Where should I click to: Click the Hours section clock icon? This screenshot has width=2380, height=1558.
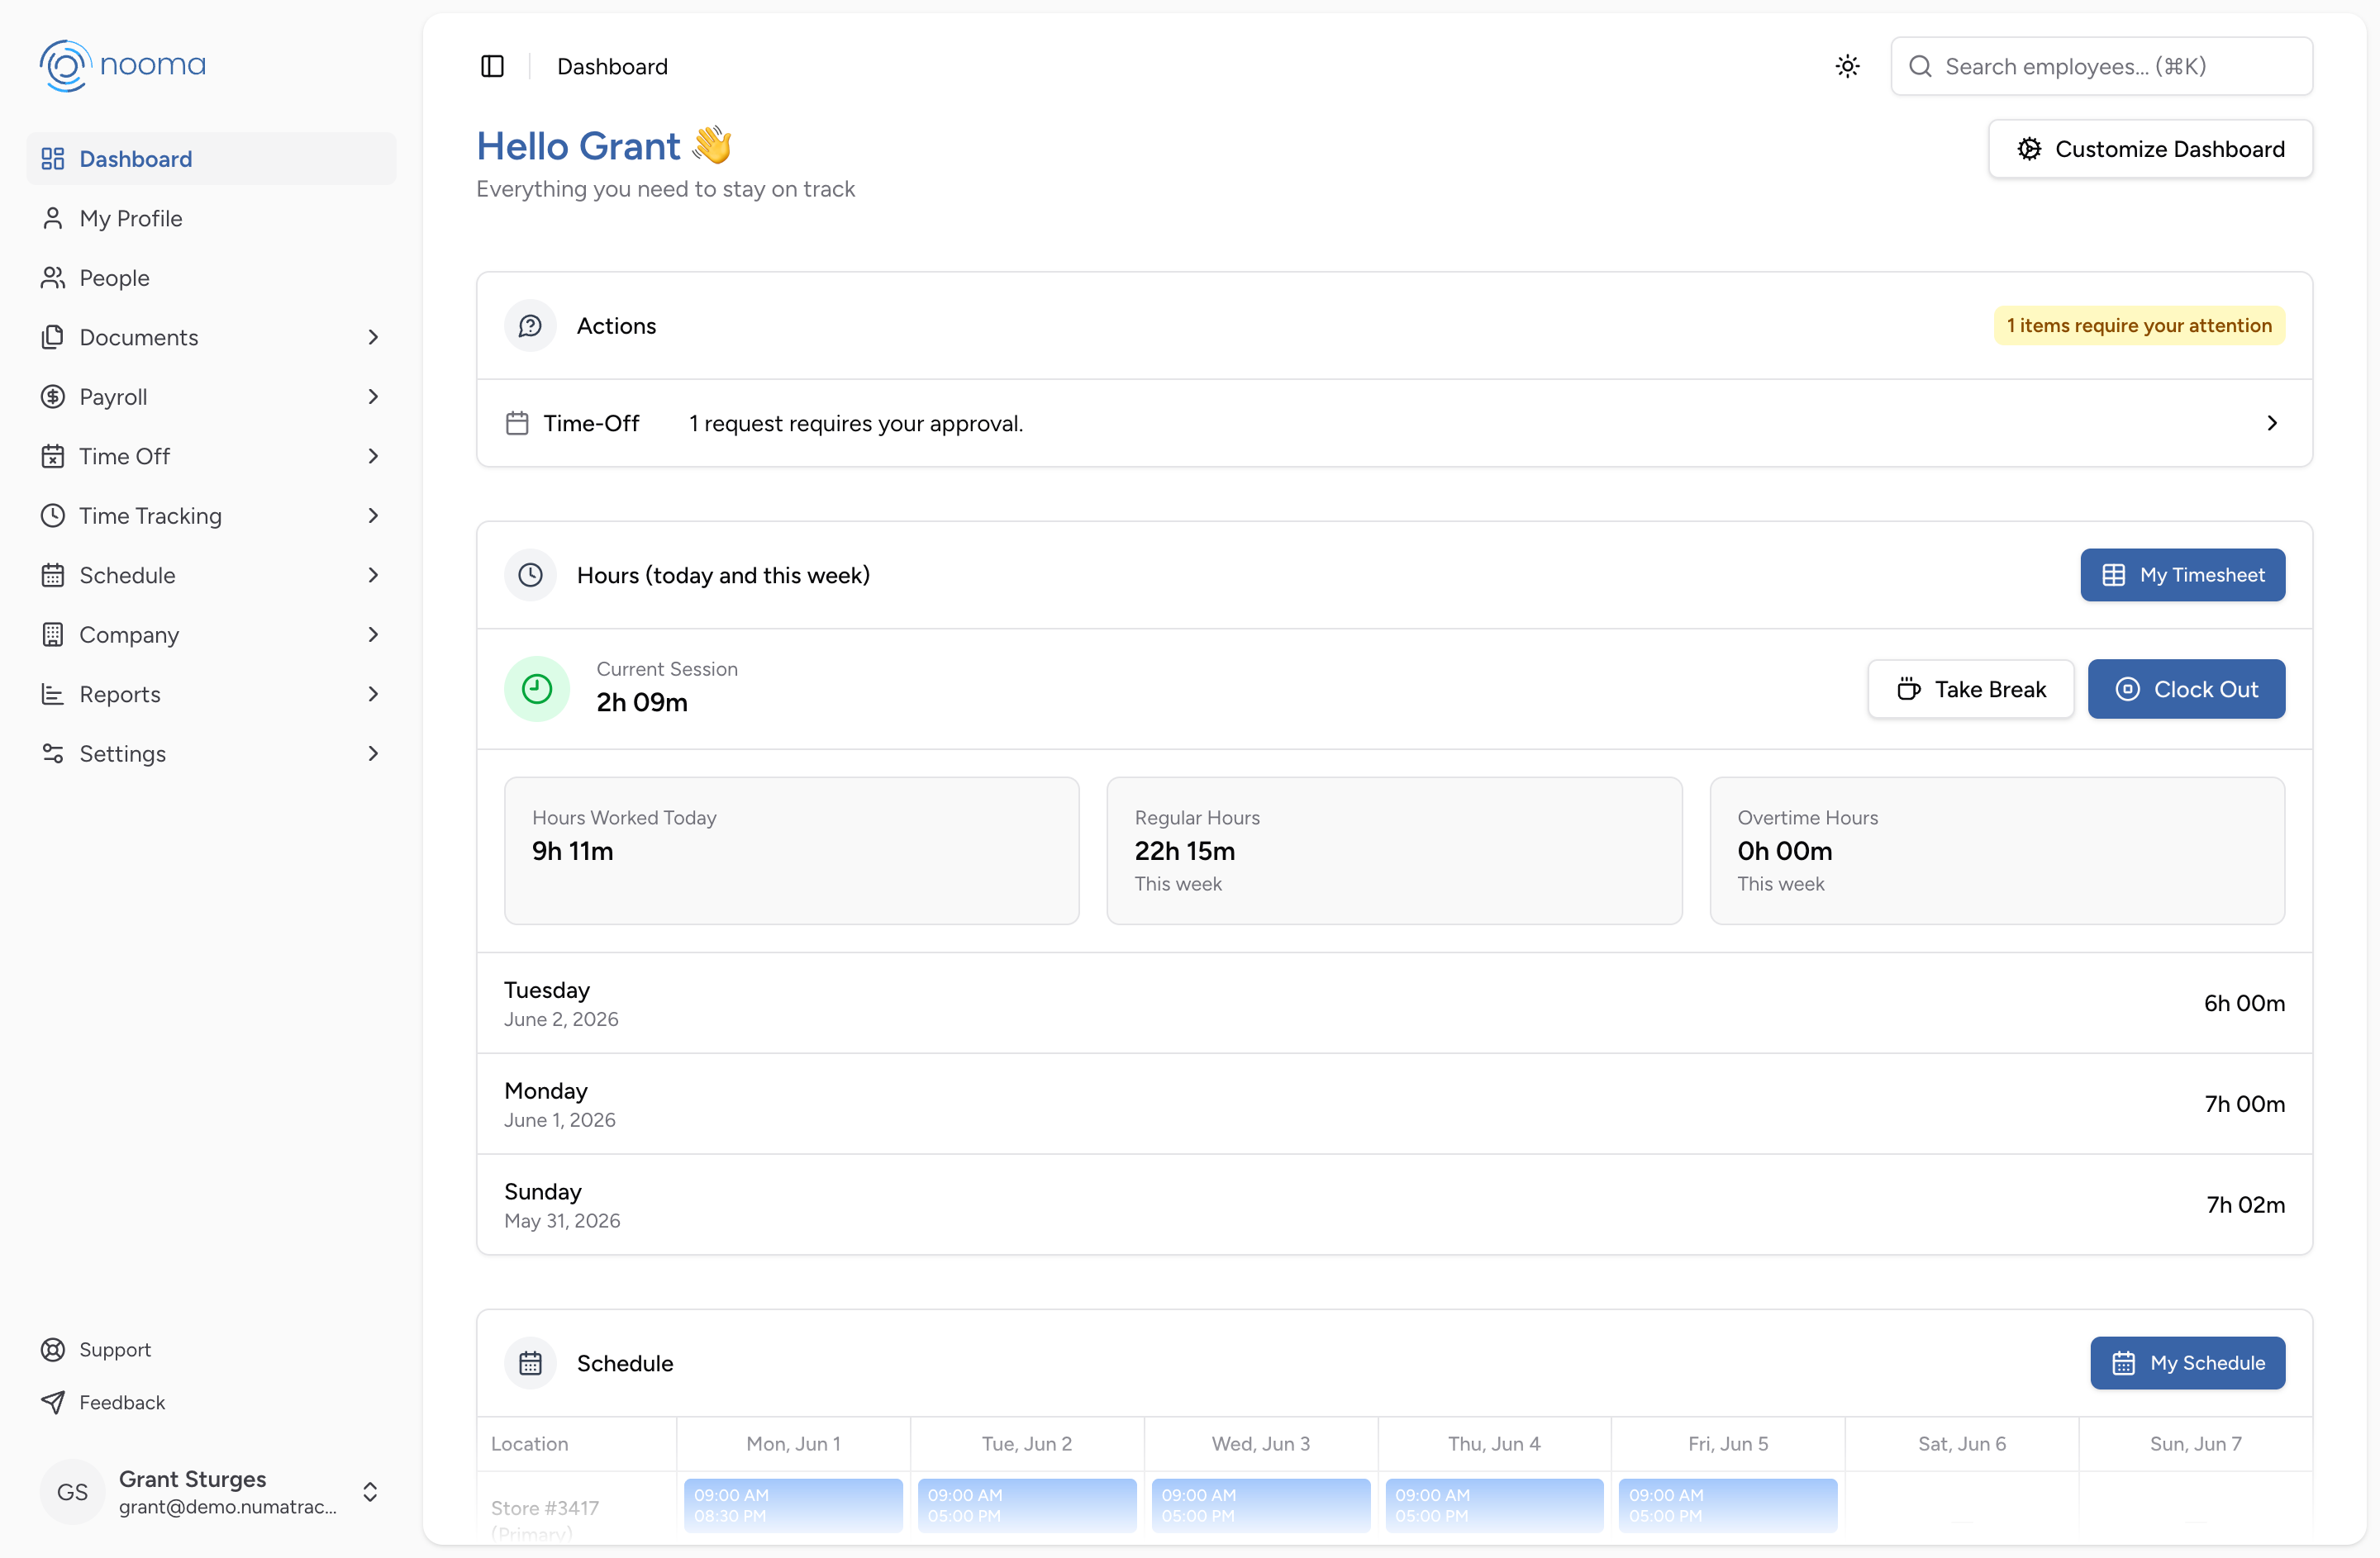(x=530, y=575)
